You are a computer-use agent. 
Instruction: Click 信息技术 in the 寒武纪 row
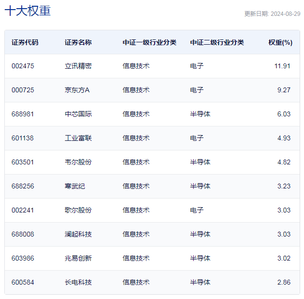(136, 186)
